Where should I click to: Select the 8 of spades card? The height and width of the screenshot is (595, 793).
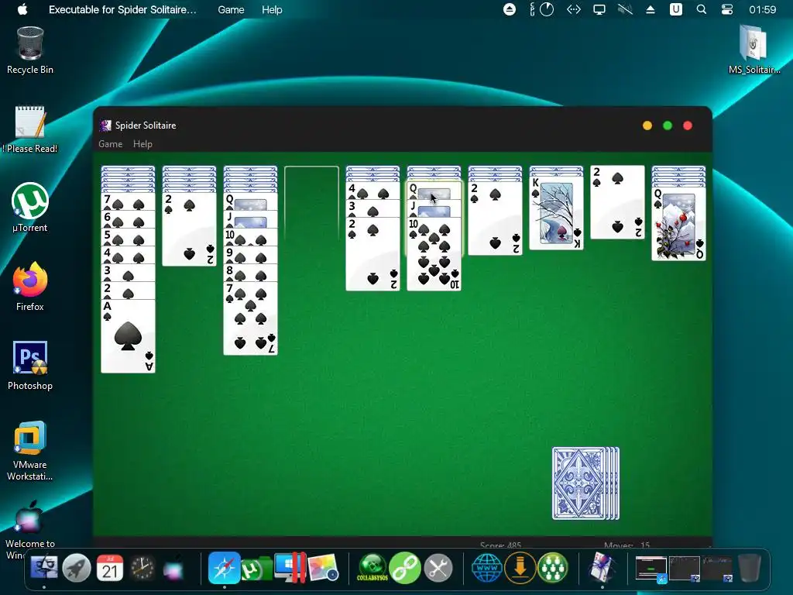pos(250,273)
